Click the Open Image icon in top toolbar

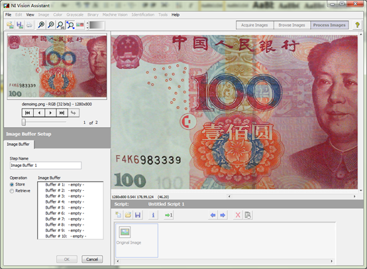pyautogui.click(x=10, y=25)
